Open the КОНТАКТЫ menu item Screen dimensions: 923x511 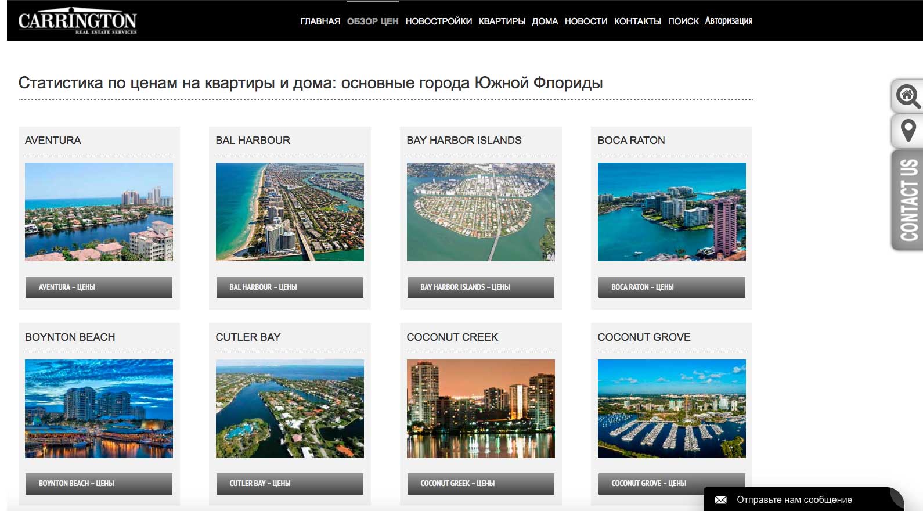point(637,21)
